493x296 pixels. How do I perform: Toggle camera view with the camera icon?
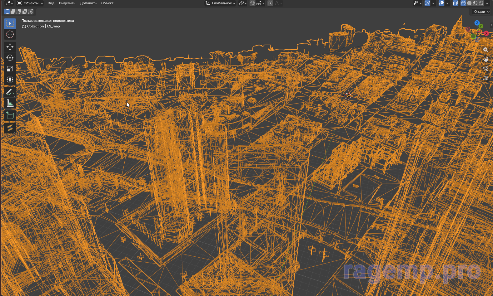[486, 69]
